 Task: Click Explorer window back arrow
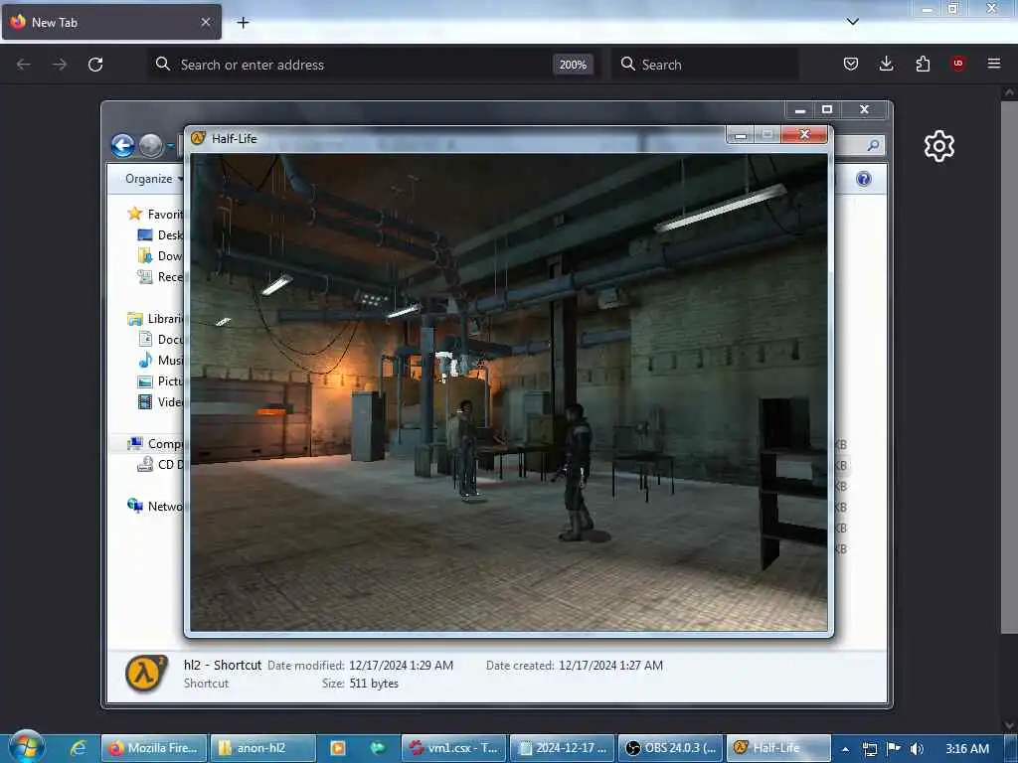click(x=122, y=145)
